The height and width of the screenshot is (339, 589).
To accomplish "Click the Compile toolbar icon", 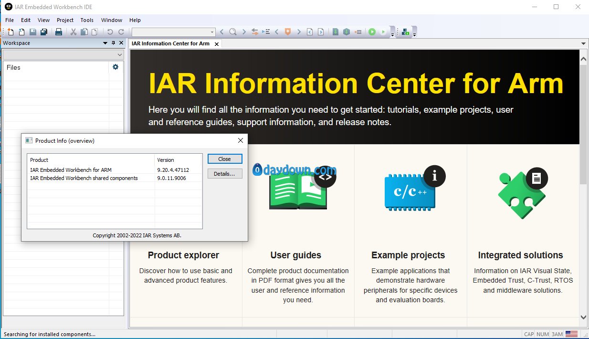I will [336, 32].
